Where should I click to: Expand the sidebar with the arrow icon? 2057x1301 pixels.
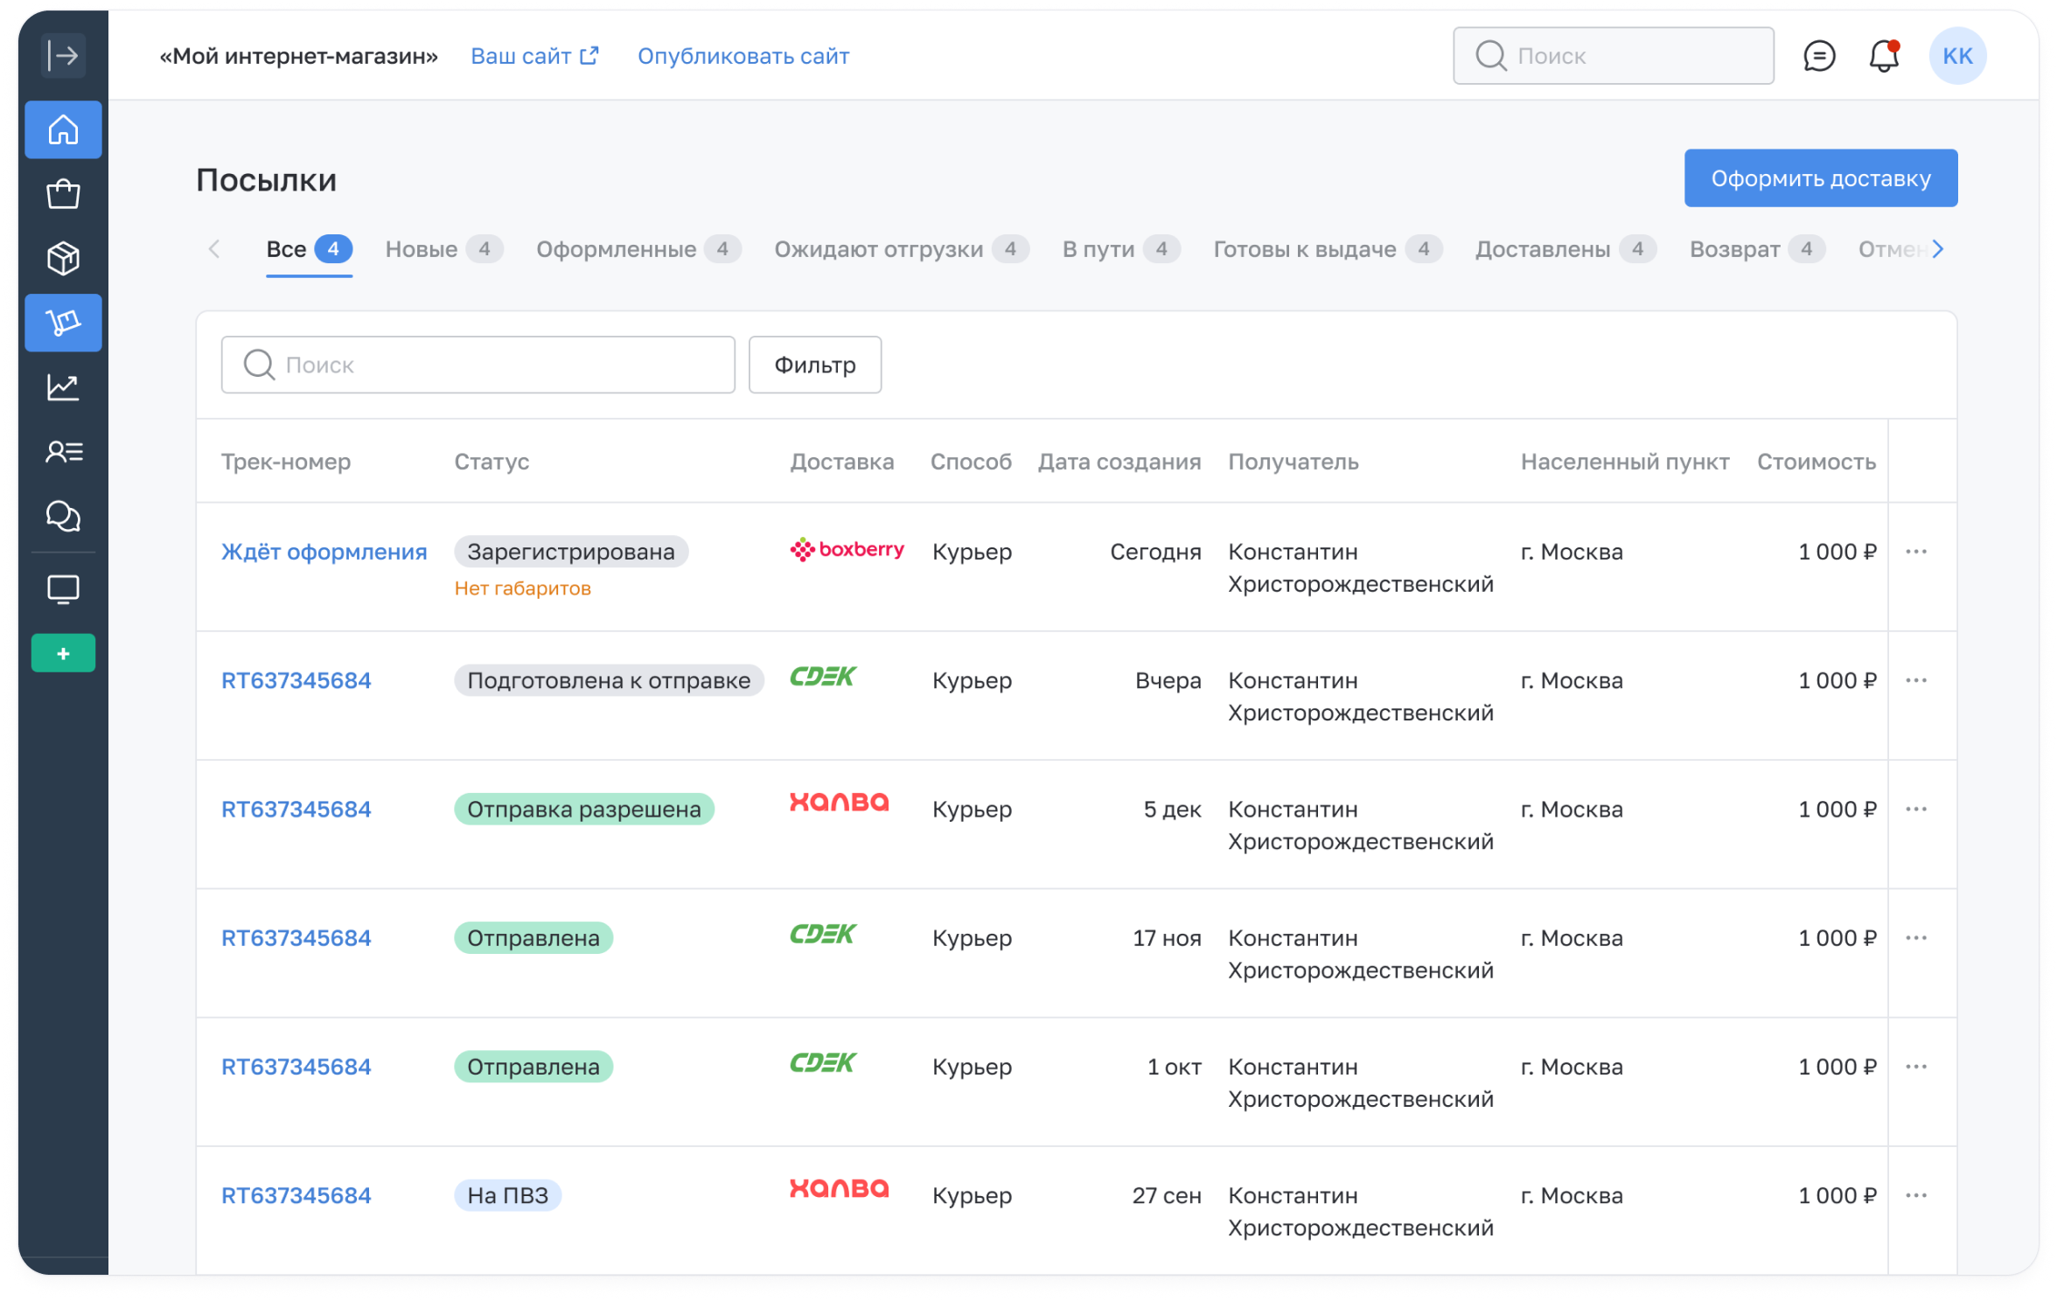pos(63,56)
